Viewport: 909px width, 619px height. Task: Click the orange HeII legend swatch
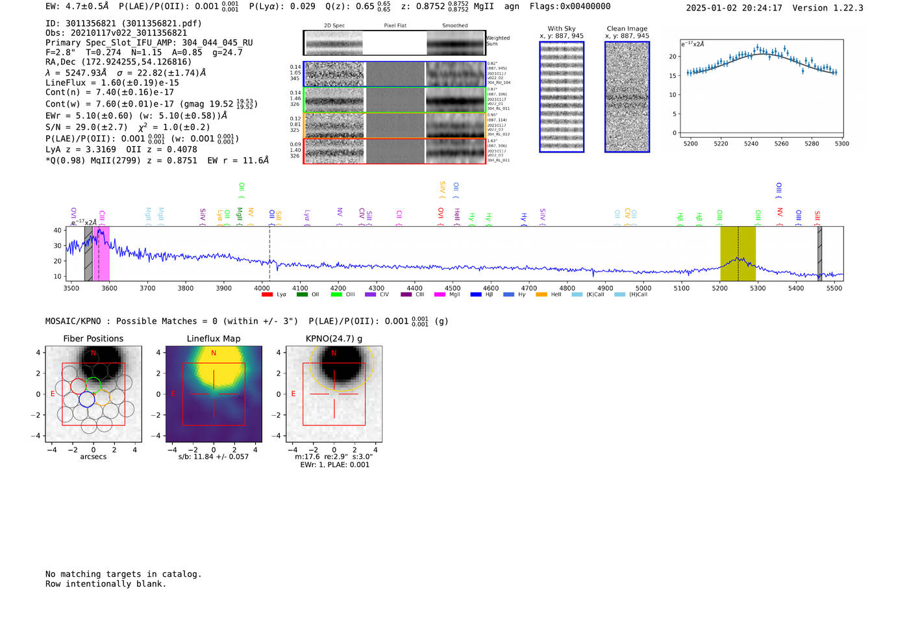coord(542,294)
